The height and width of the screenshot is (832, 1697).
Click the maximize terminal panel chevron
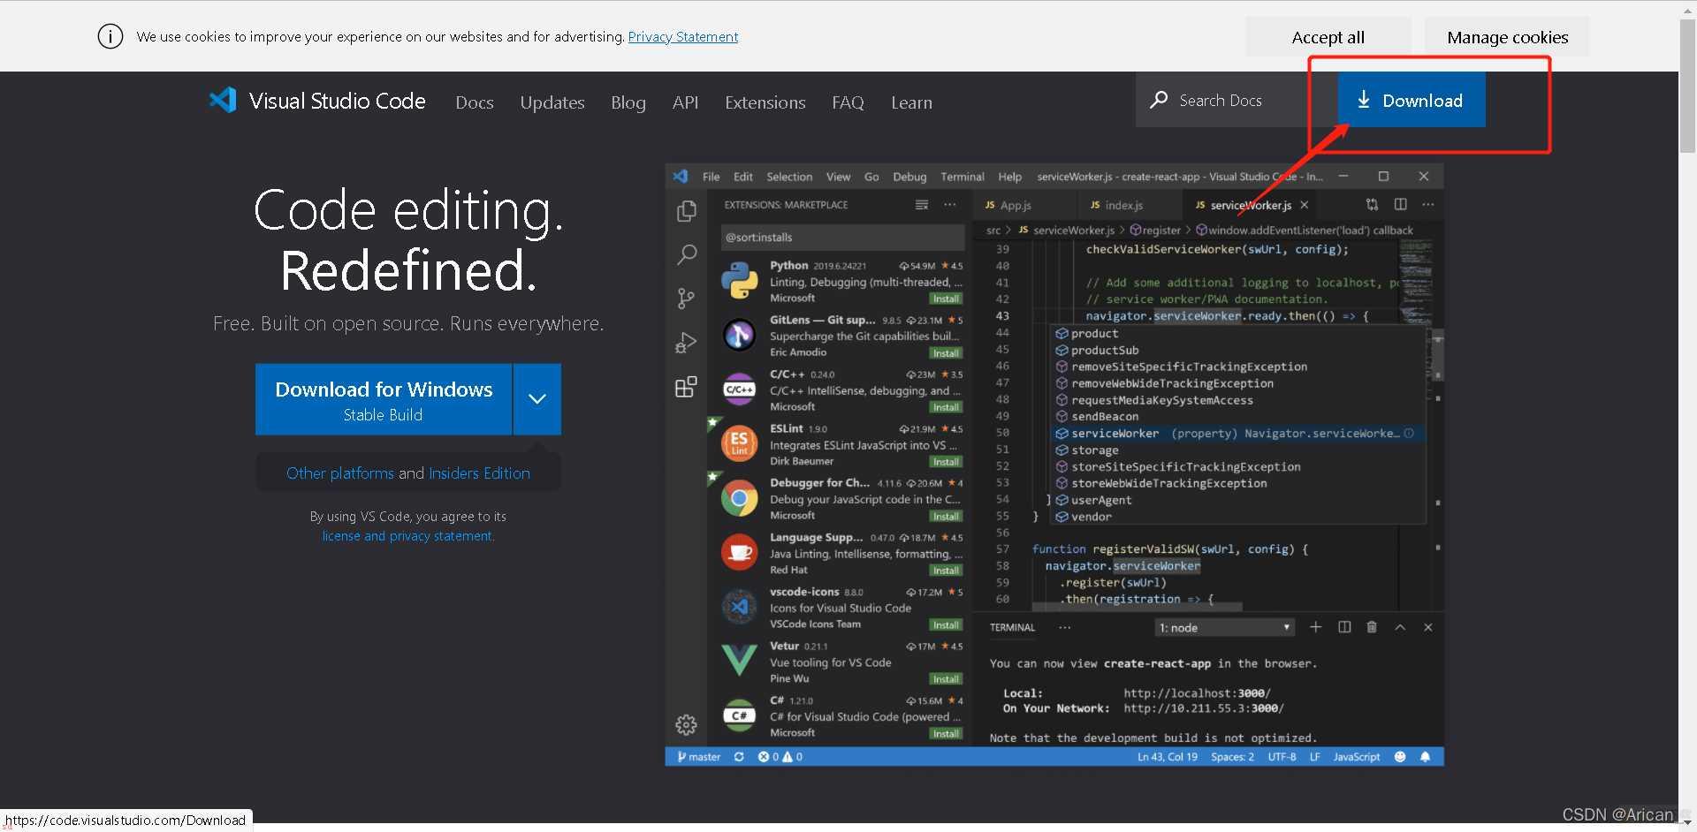point(1400,627)
